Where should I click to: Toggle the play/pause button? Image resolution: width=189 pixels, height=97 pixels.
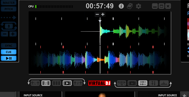pyautogui.click(x=9, y=58)
